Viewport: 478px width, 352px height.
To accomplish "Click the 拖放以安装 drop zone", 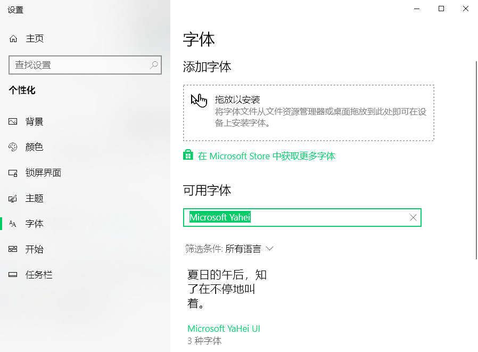I will pyautogui.click(x=309, y=113).
